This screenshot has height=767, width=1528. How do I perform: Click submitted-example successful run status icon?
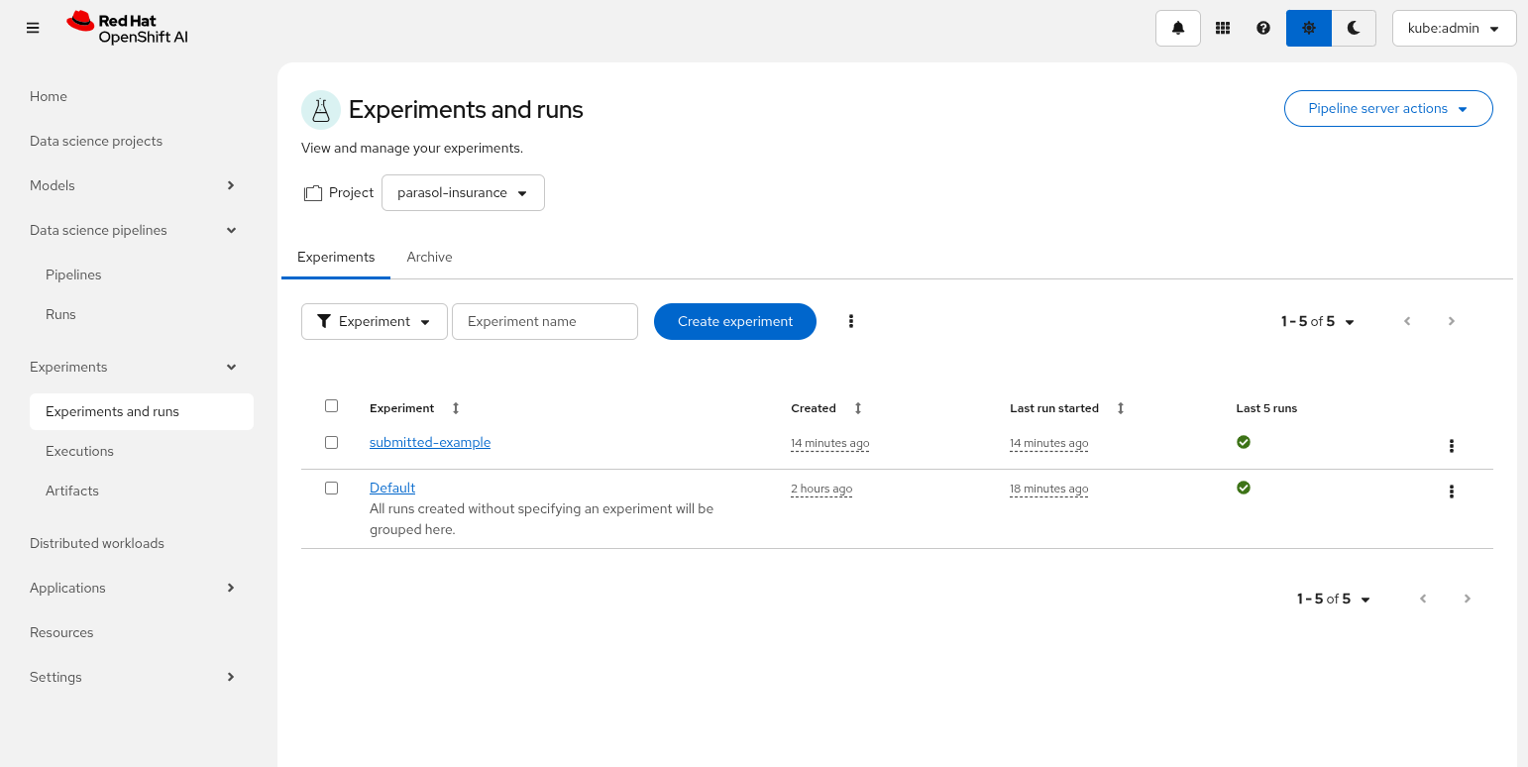pyautogui.click(x=1244, y=442)
